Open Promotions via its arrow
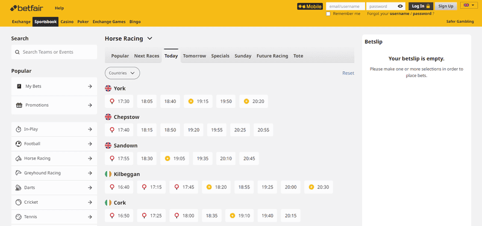Screen dimensions: 482x226 coord(90,105)
